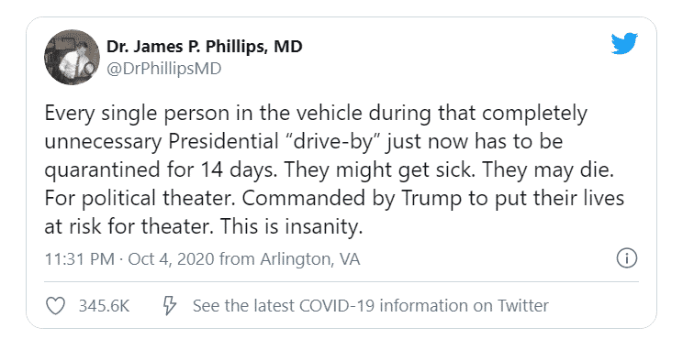Select the Arlington, VA location
The width and height of the screenshot is (694, 339).
tap(310, 259)
